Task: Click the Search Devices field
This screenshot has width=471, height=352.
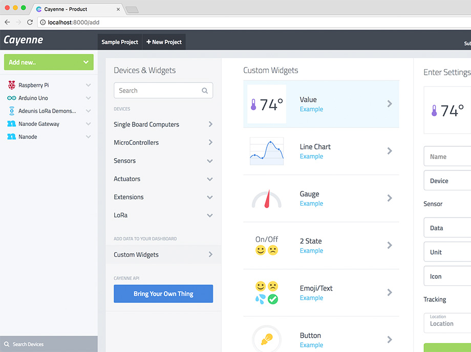Action: click(x=49, y=344)
